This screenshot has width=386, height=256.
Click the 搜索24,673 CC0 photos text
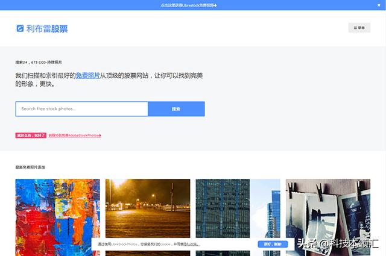click(39, 62)
